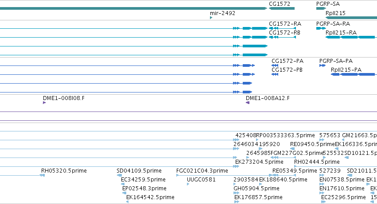Select the CG1572-RB transcript label

[285, 33]
